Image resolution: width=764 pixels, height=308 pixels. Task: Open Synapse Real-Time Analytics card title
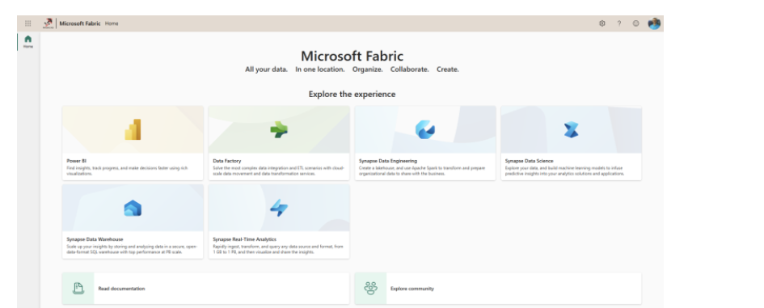[x=245, y=239]
